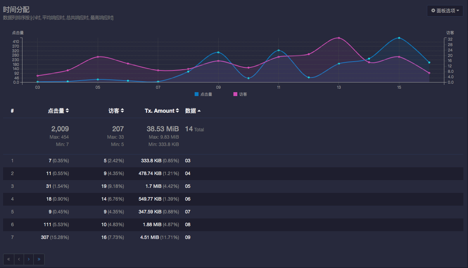Viewport: 468px width, 268px height.
Task: Open the 面板选项 dropdown menu
Action: (x=445, y=10)
